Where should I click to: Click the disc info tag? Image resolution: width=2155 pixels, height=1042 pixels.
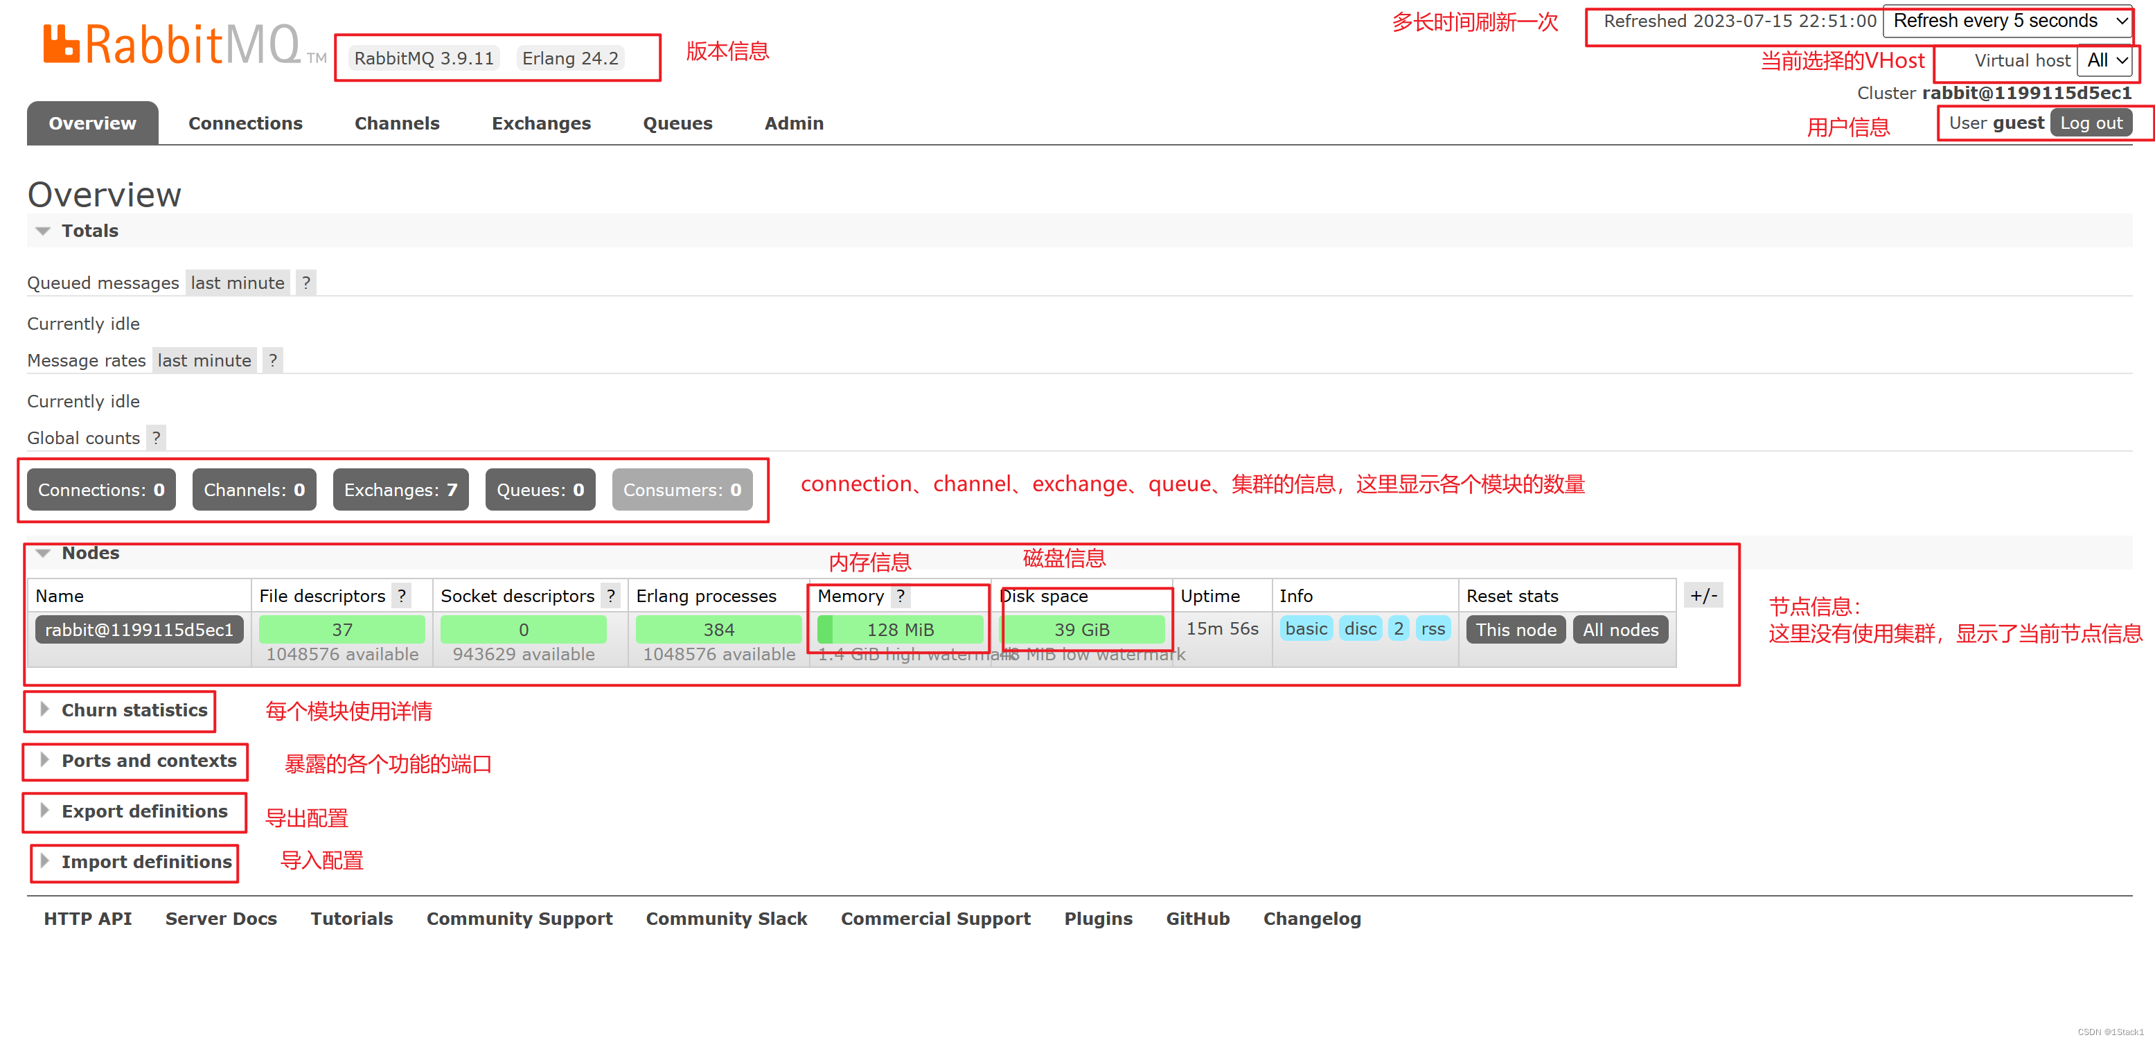coord(1360,628)
